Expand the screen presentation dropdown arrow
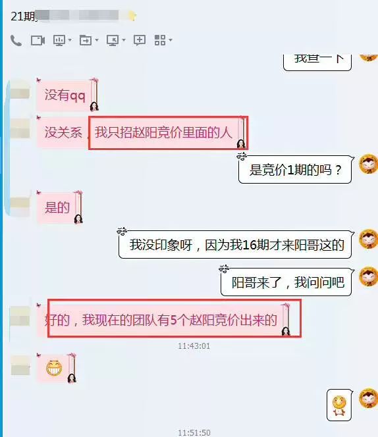 (70, 40)
